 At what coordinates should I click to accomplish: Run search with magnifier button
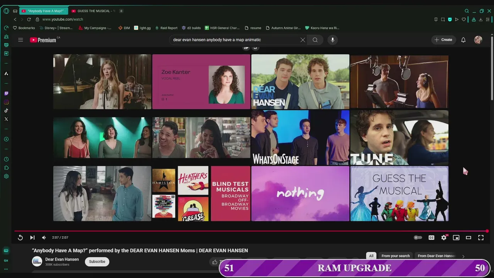[315, 40]
